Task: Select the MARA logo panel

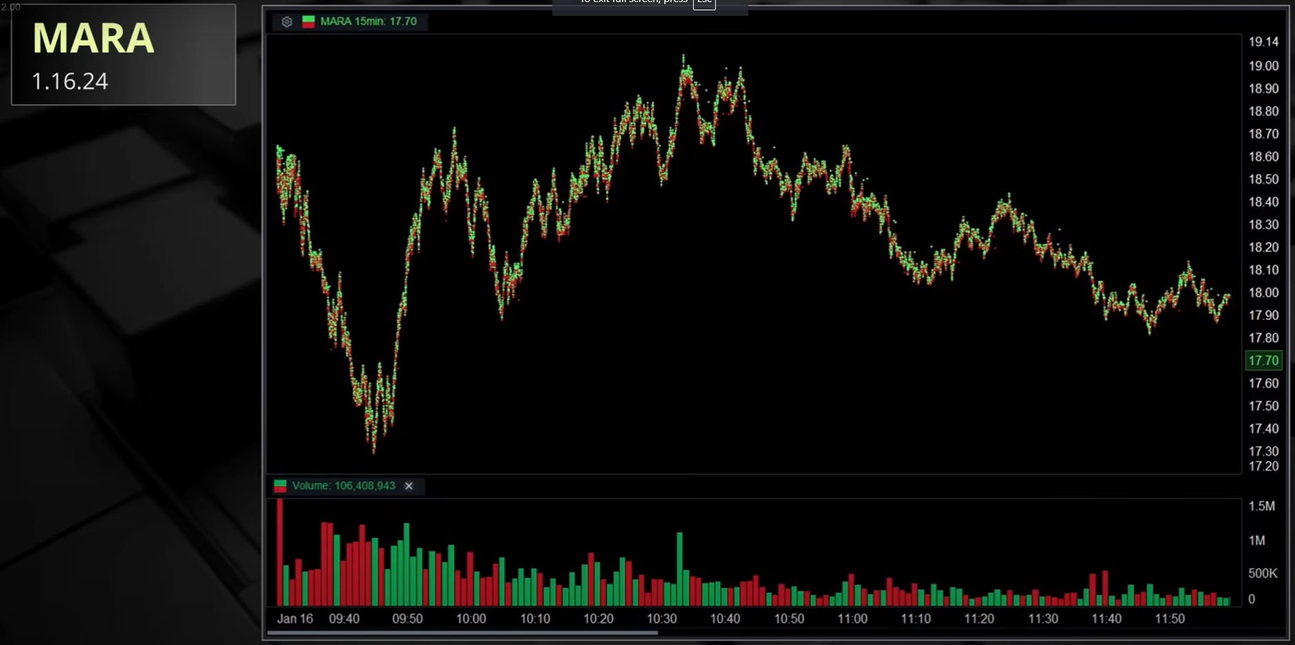Action: (123, 55)
